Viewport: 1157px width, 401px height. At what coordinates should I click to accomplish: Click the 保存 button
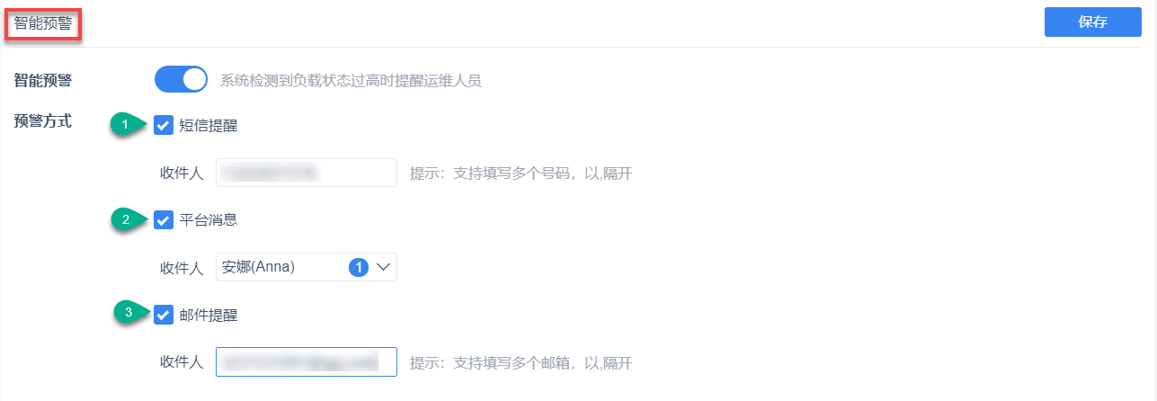(1092, 22)
